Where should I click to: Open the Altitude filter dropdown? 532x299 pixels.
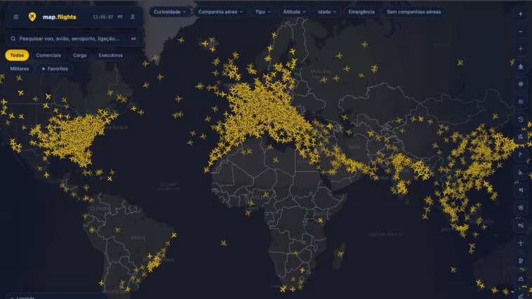pos(294,12)
